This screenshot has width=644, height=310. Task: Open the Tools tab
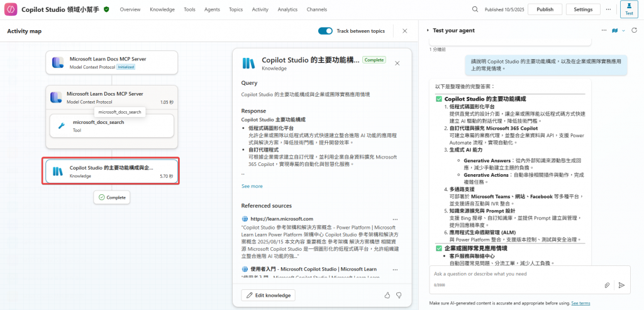click(190, 9)
